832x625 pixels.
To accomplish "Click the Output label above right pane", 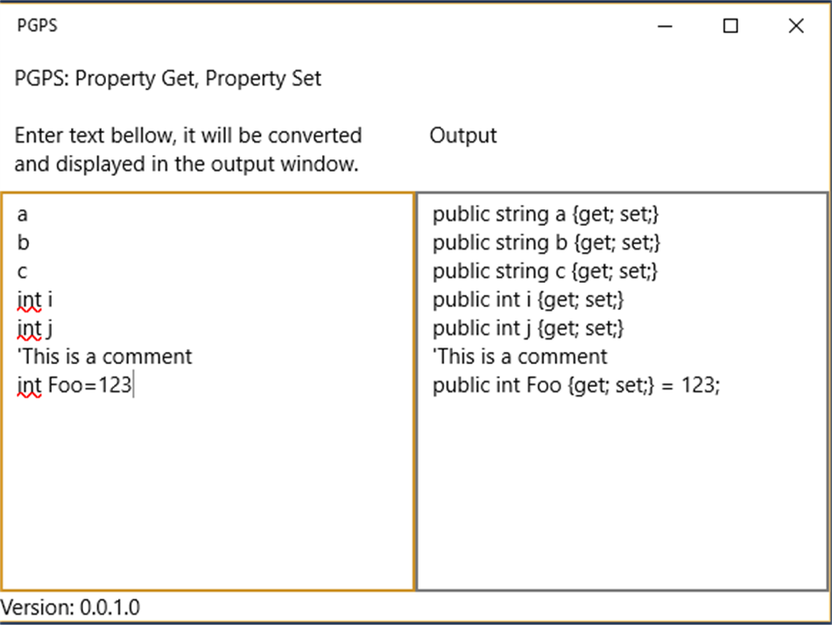I will coord(463,136).
